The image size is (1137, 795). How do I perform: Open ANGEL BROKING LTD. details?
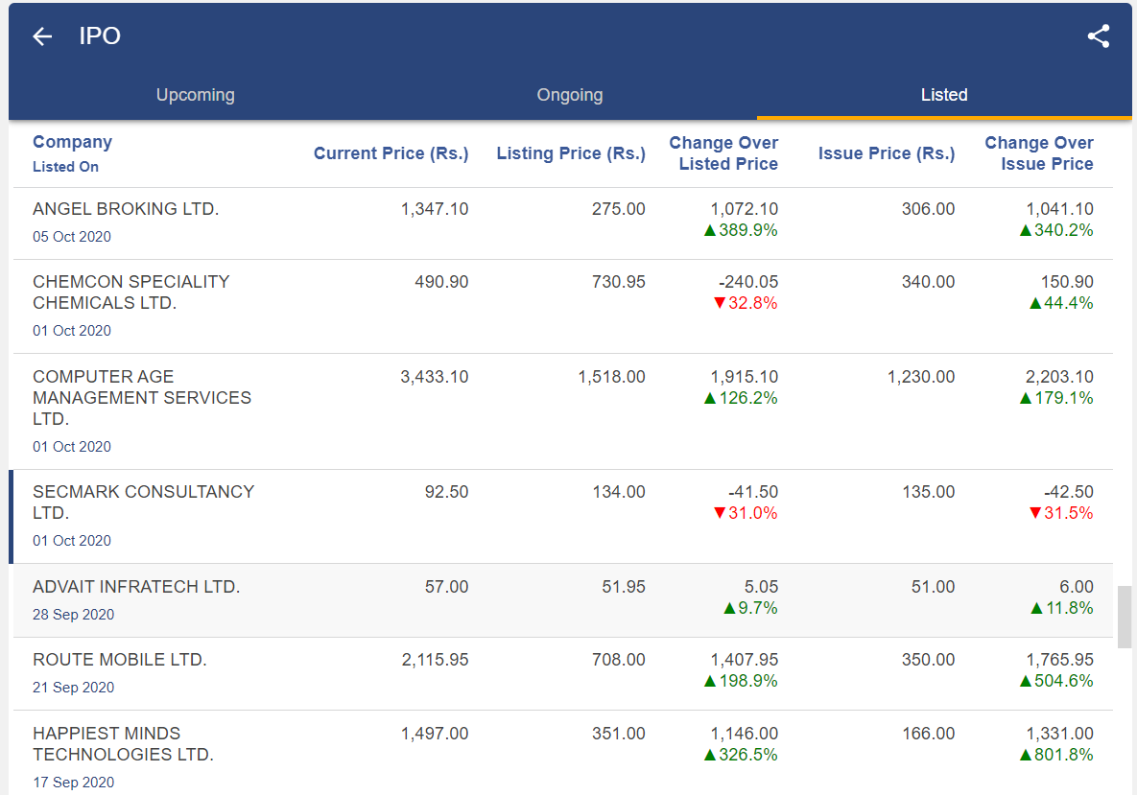click(x=126, y=208)
